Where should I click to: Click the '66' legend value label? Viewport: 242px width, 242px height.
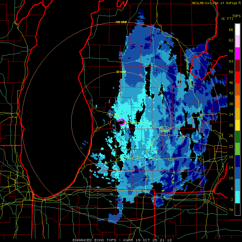click(231, 30)
